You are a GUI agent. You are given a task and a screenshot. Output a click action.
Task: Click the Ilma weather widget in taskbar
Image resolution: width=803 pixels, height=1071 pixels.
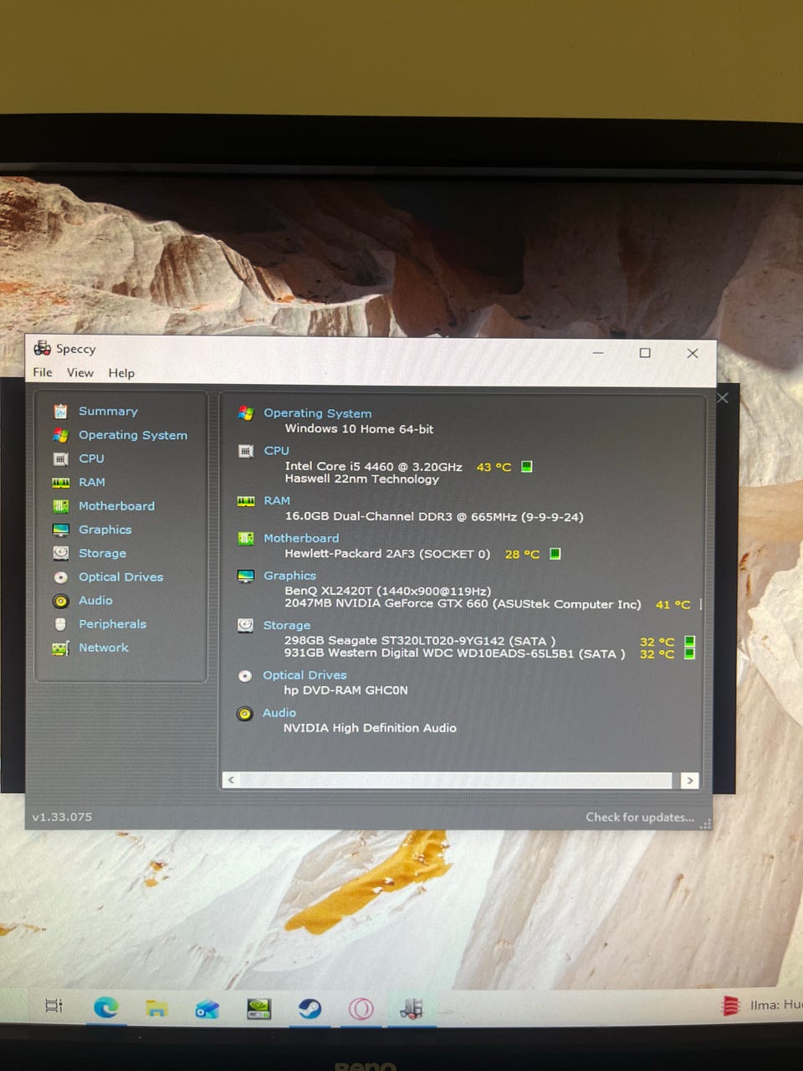point(761,1005)
